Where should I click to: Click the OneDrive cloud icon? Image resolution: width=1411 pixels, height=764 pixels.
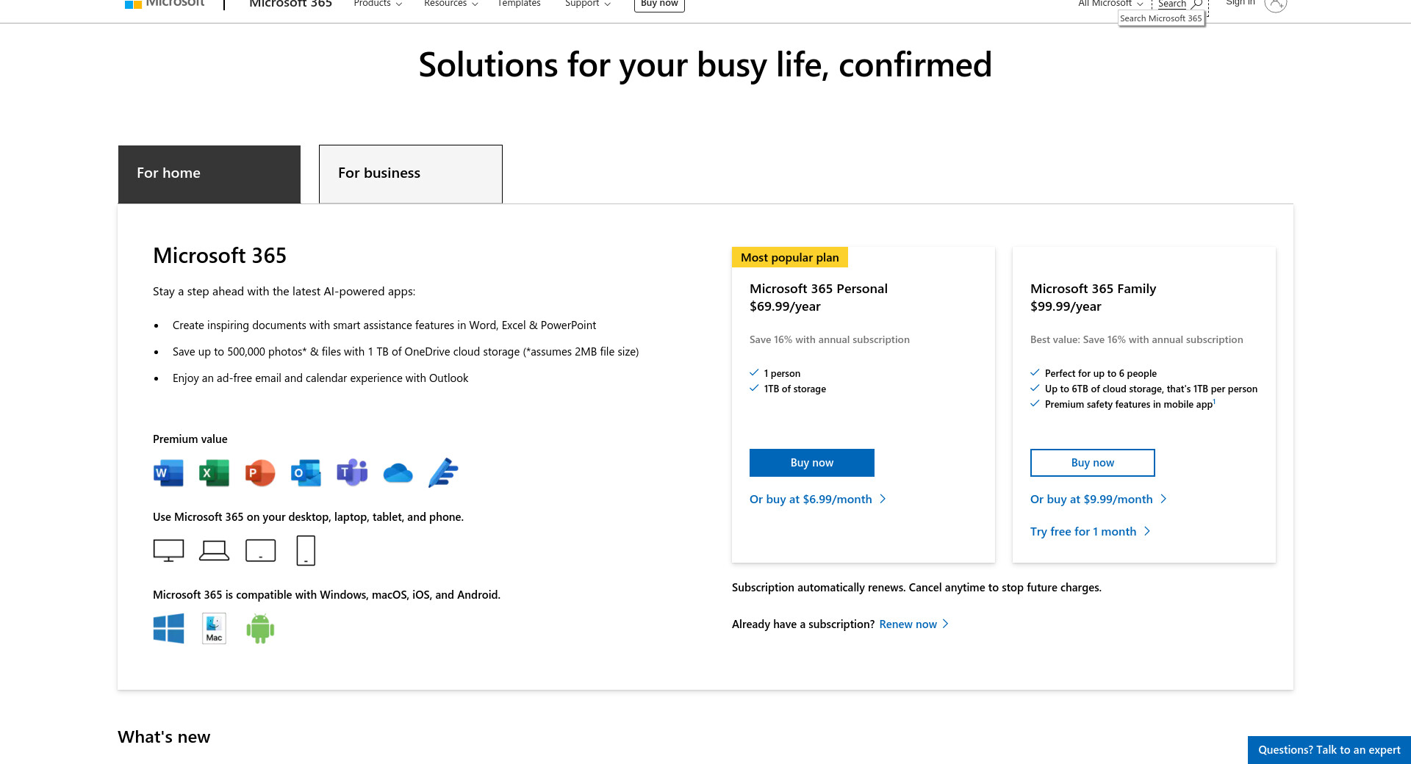[398, 473]
